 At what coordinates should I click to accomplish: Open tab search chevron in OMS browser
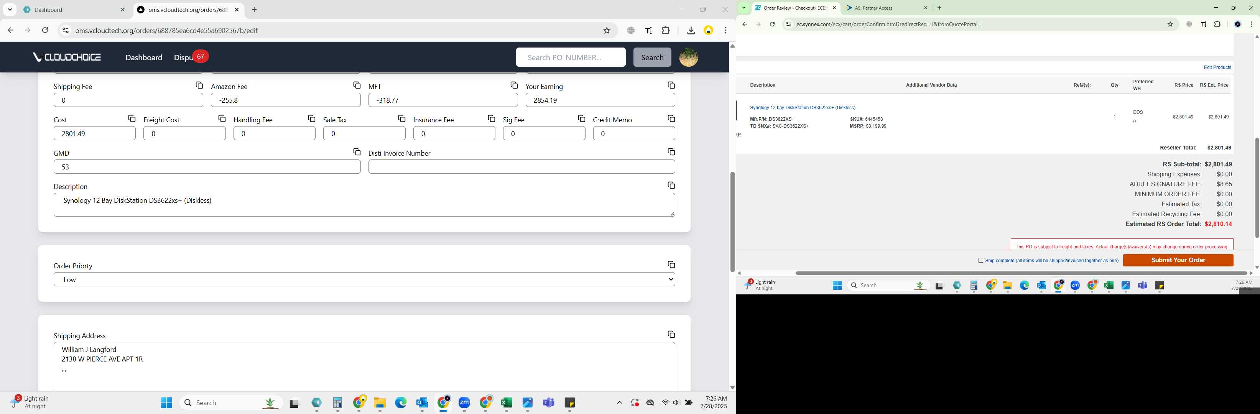point(10,10)
